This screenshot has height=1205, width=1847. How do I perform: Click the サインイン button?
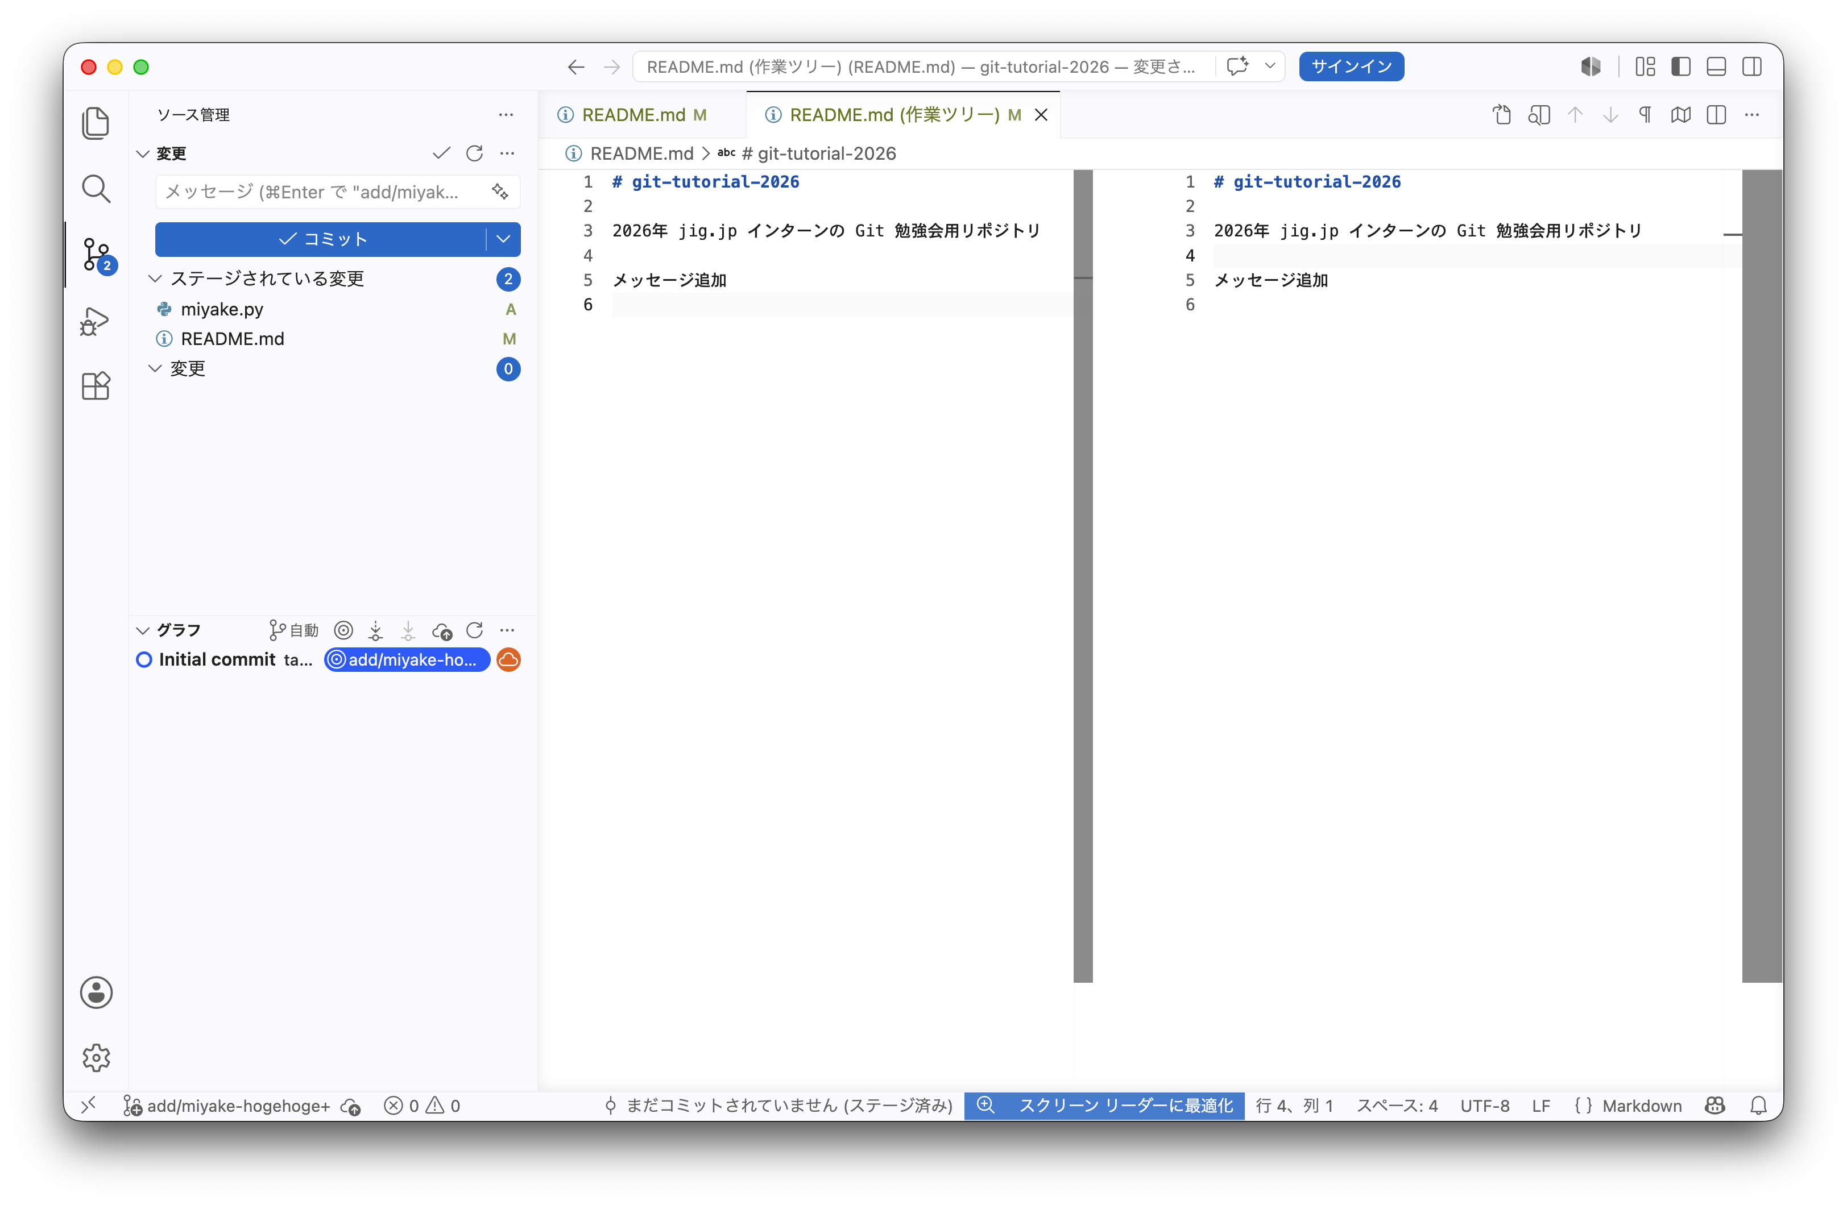(1351, 67)
